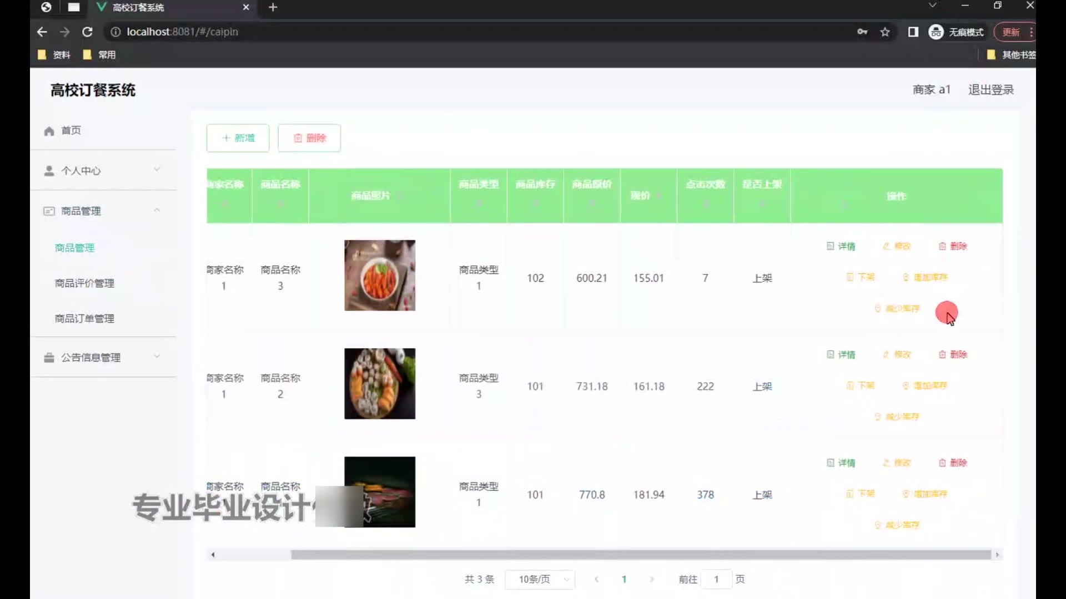Click next page arrow in pagination
Screen dimensions: 1066x599
tap(652, 580)
